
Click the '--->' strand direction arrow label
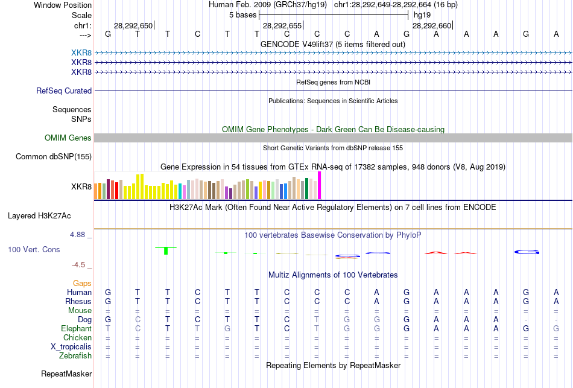point(85,35)
